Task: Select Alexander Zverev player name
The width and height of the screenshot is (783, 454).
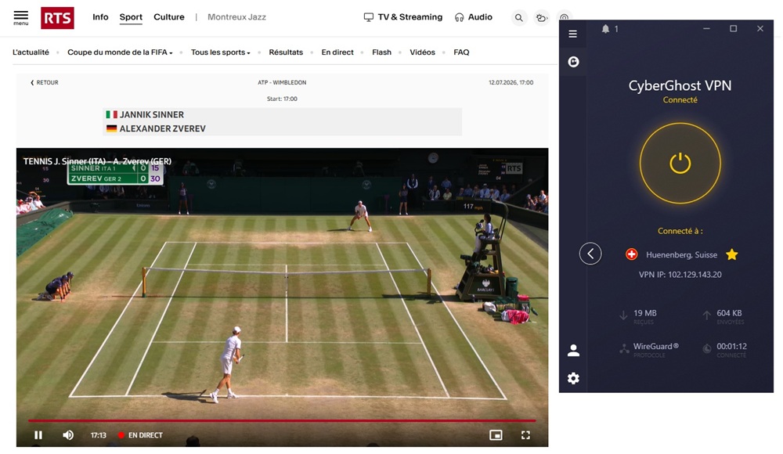Action: (x=162, y=128)
